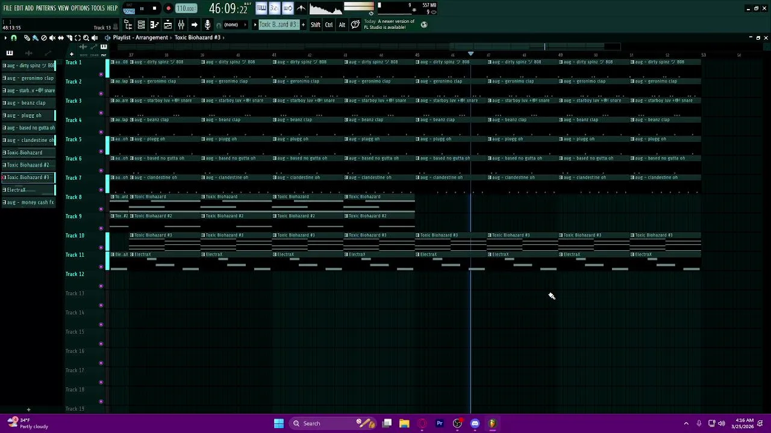The width and height of the screenshot is (771, 433).
Task: Click the loop recording icon
Action: pyautogui.click(x=287, y=8)
